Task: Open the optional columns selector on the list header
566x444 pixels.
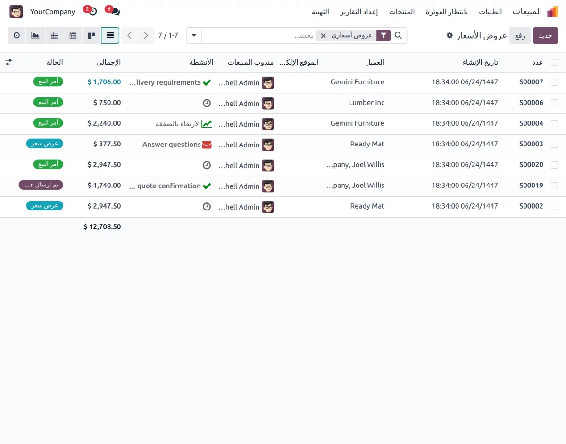Action: coord(8,62)
